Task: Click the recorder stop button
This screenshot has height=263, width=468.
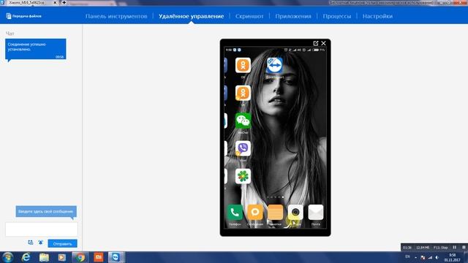Action: [x=464, y=247]
